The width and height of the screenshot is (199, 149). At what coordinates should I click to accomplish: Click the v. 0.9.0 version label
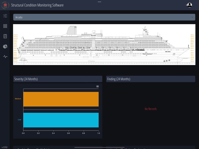tap(5, 147)
